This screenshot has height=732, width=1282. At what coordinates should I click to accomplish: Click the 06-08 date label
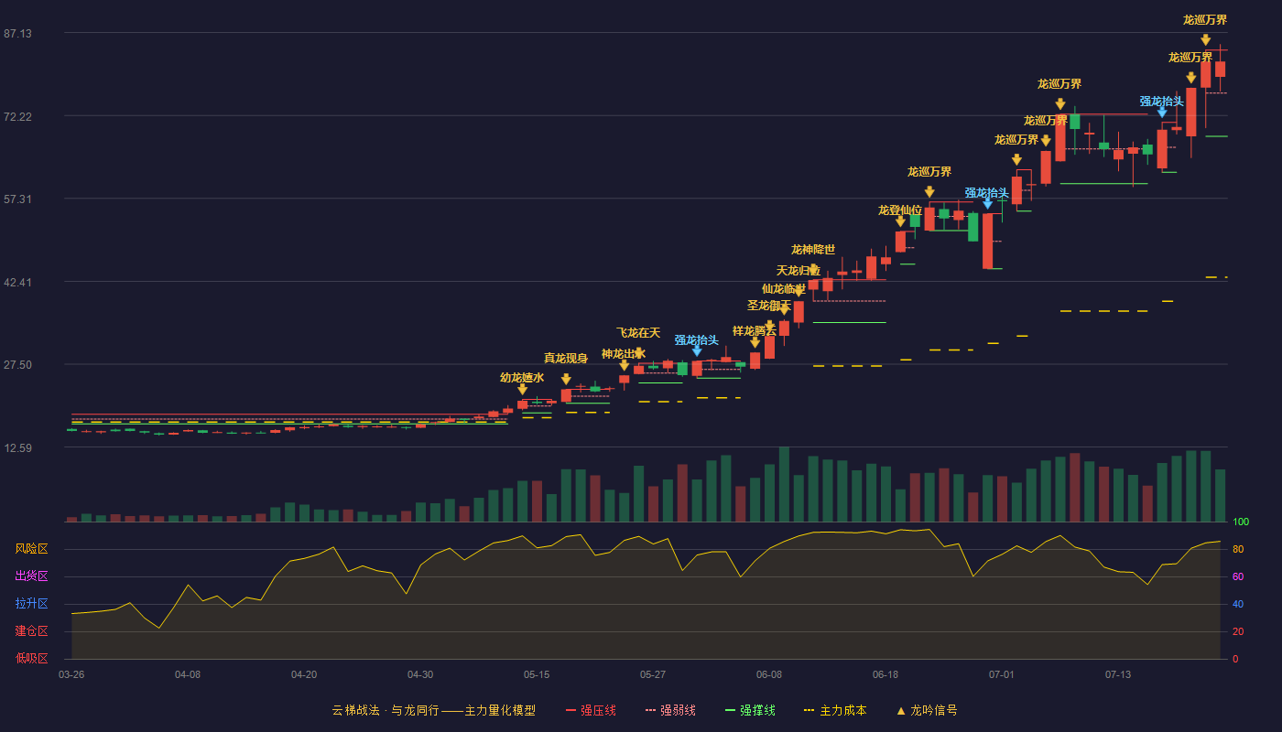pyautogui.click(x=769, y=674)
